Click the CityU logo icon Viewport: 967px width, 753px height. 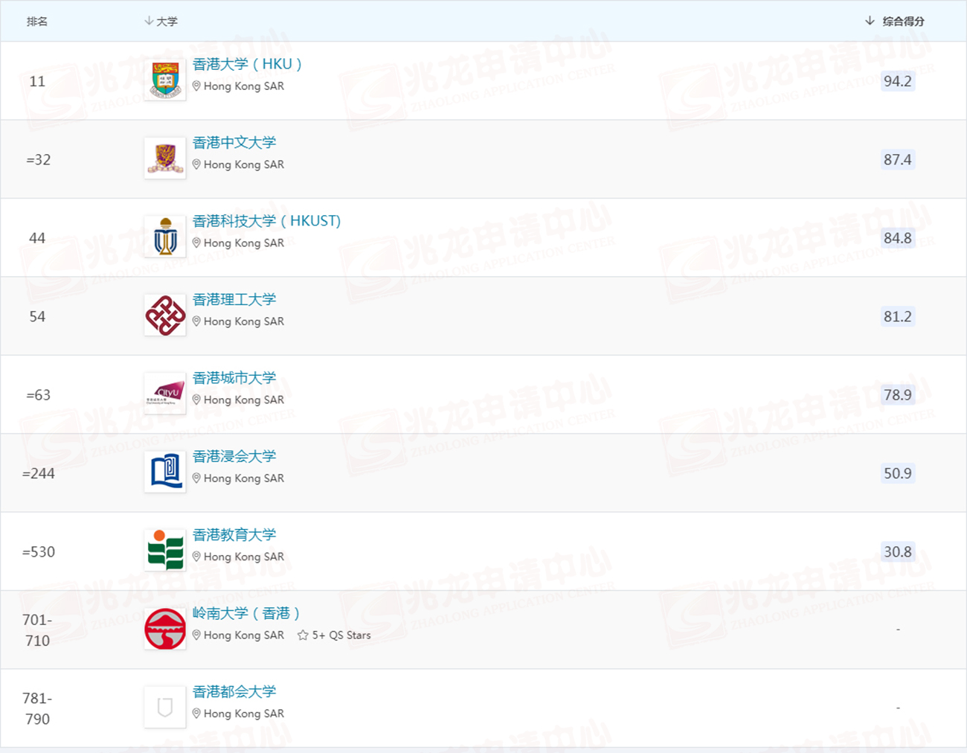coord(165,394)
